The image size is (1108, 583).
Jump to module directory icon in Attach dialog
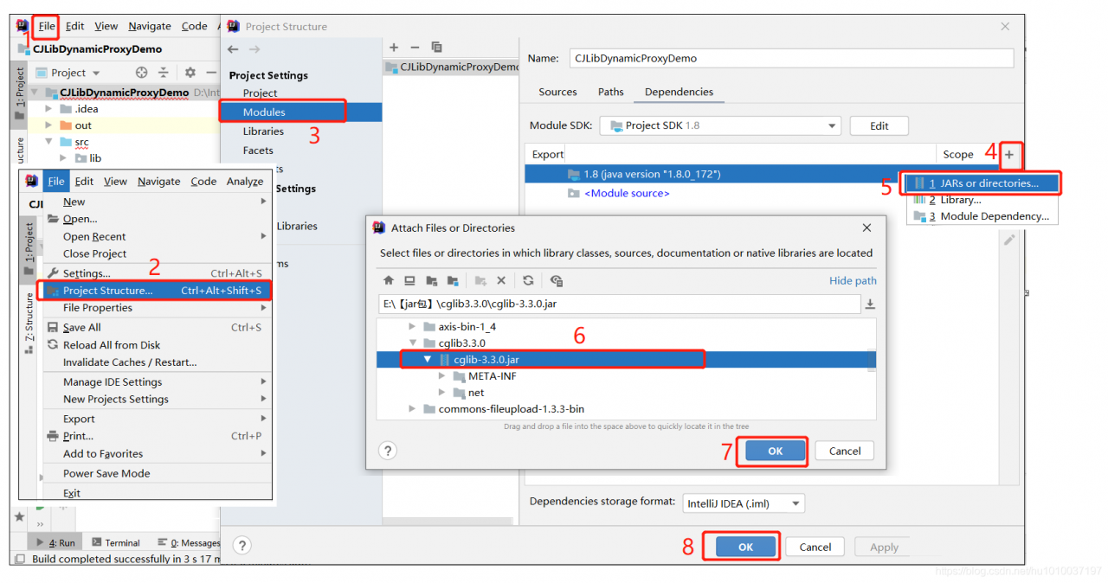tap(452, 280)
